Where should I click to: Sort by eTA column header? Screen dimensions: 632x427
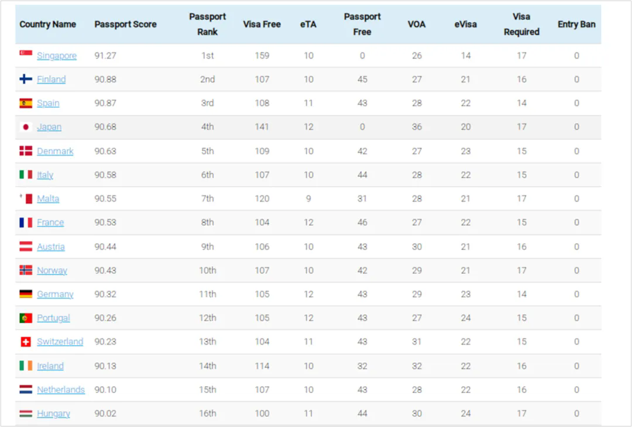coord(308,24)
